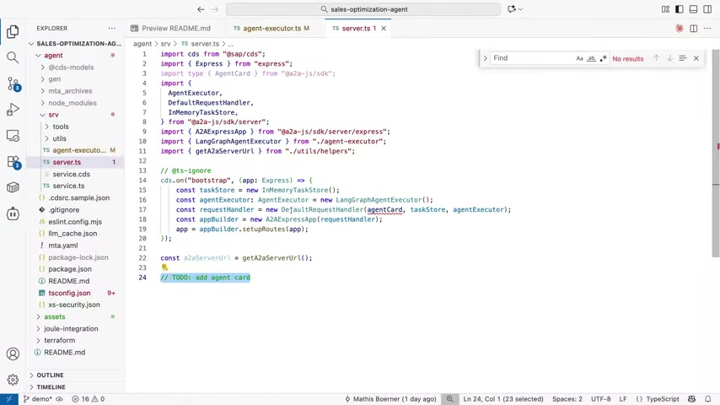This screenshot has width=720, height=405.
Task: Toggle the primary side bar
Action: [x=680, y=9]
